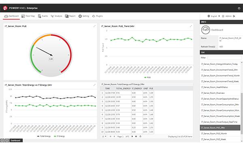Go to previous table page
Screen dimensions: 243x146
[x=114, y=137]
